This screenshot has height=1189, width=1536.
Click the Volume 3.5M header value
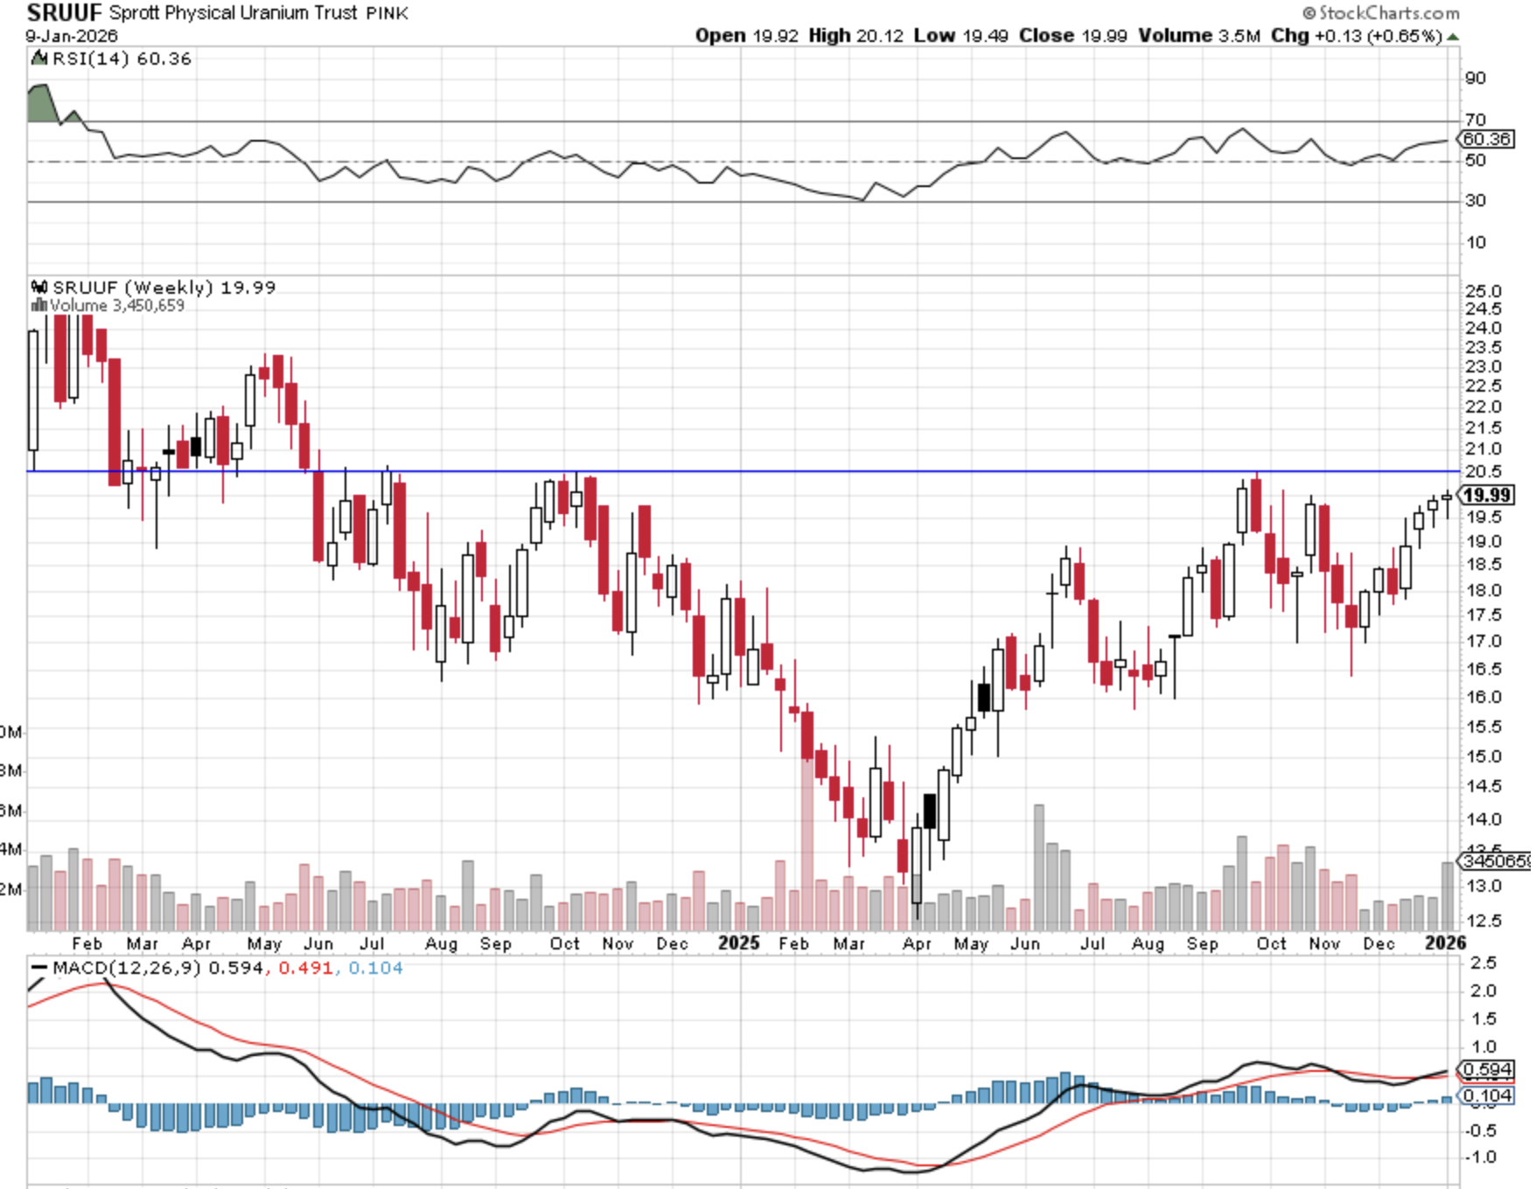1198,36
